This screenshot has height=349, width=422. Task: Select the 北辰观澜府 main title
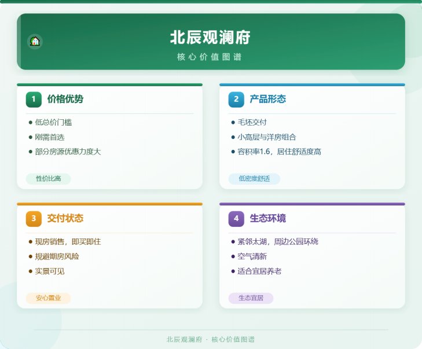pos(210,37)
